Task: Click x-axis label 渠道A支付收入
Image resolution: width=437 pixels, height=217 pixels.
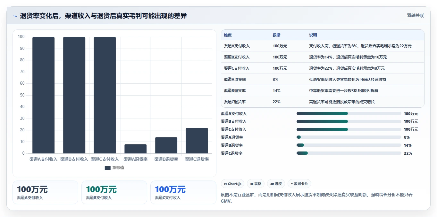Action: click(43, 159)
